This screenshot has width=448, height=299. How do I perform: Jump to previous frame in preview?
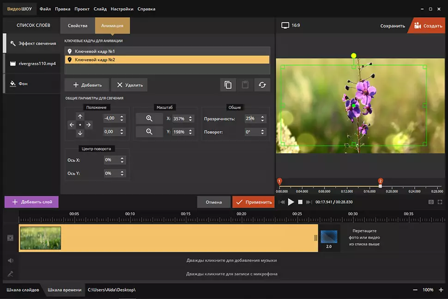282,202
